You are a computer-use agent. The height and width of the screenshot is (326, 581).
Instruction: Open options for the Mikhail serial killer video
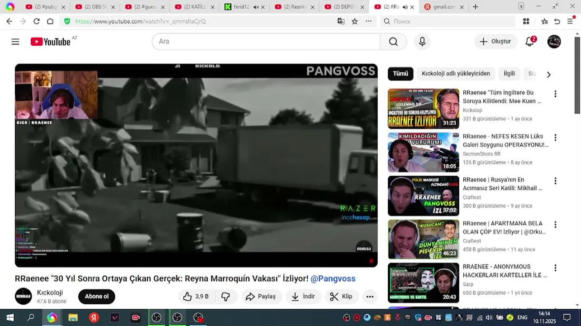pyautogui.click(x=555, y=181)
